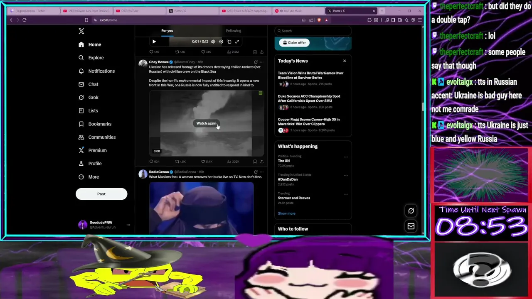532x299 pixels.
Task: Click Chay Bowes avatar
Action: [x=143, y=64]
